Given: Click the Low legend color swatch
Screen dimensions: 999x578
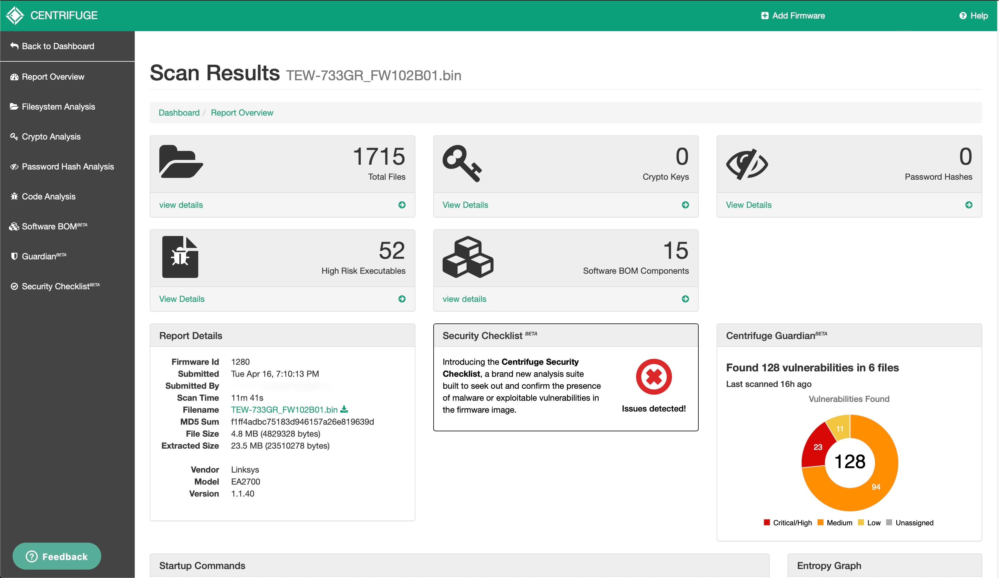Looking at the screenshot, I should click(x=861, y=523).
